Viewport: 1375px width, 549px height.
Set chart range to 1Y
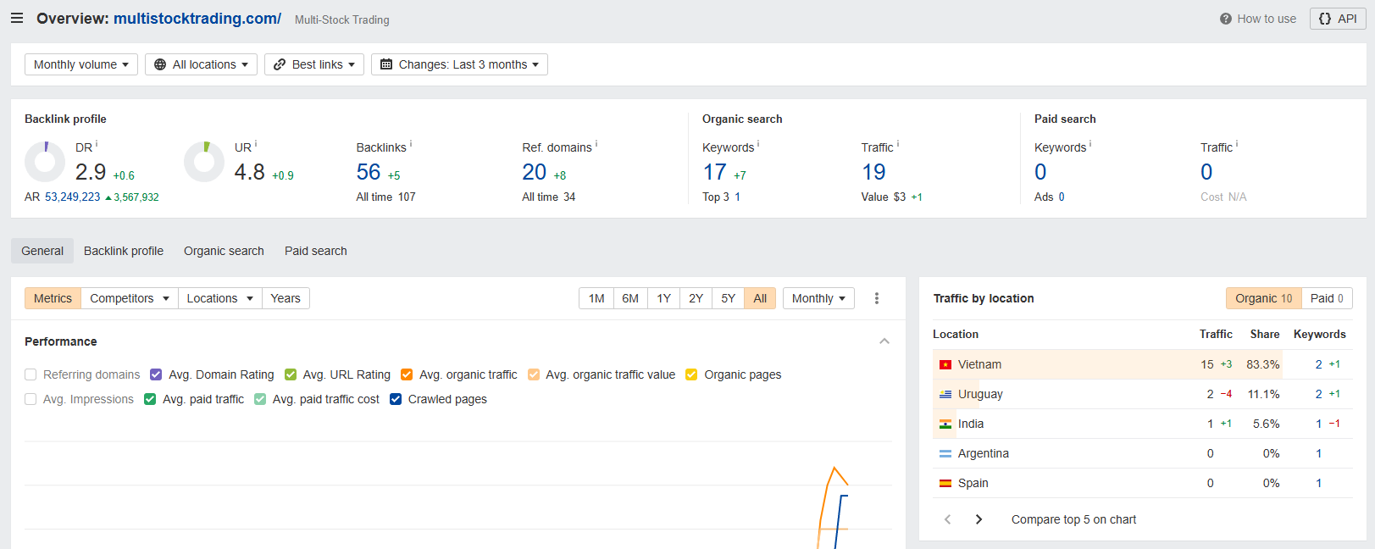click(664, 298)
